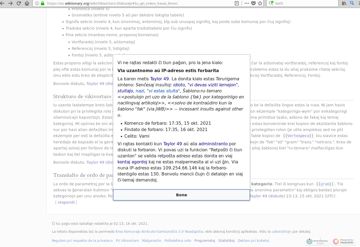This screenshot has height=247, width=360.
Task: Open the 'administranto' link
Action: point(213,144)
